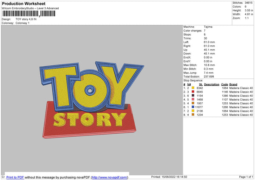Click the Stop Sequence heading
This screenshot has height=180, width=255.
point(193,81)
